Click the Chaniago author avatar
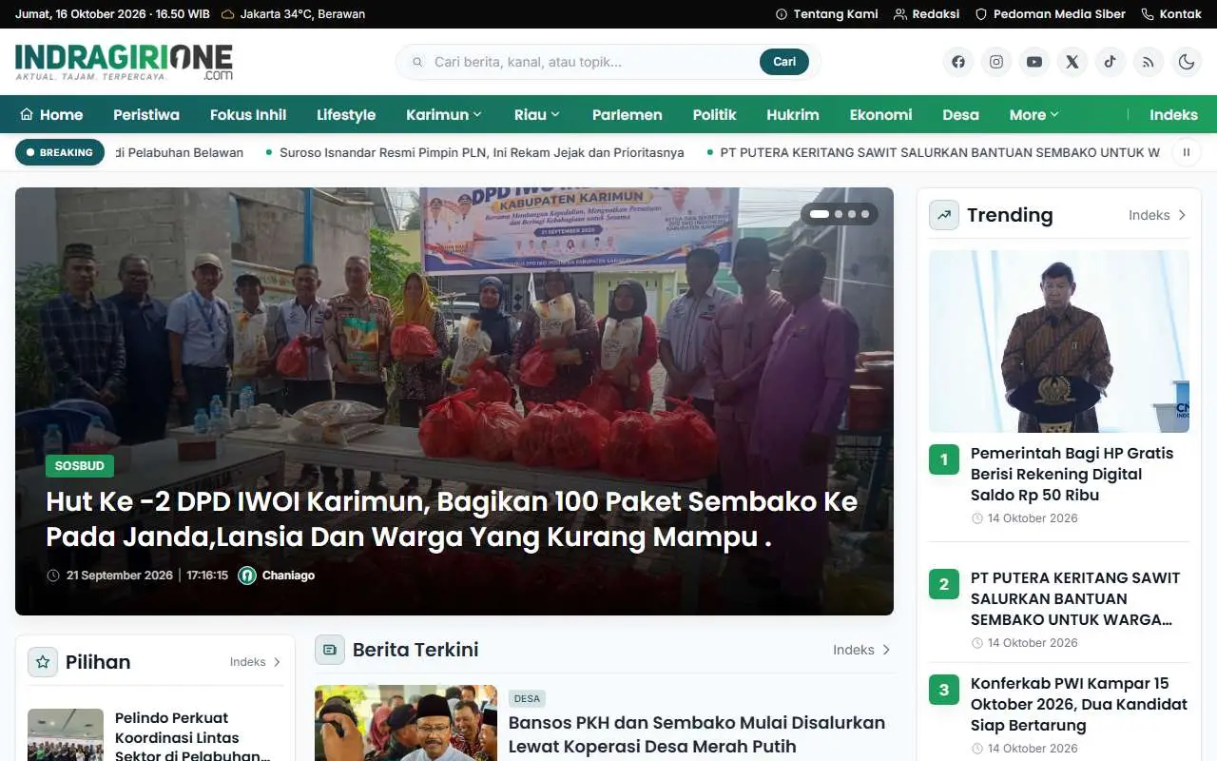 247,576
